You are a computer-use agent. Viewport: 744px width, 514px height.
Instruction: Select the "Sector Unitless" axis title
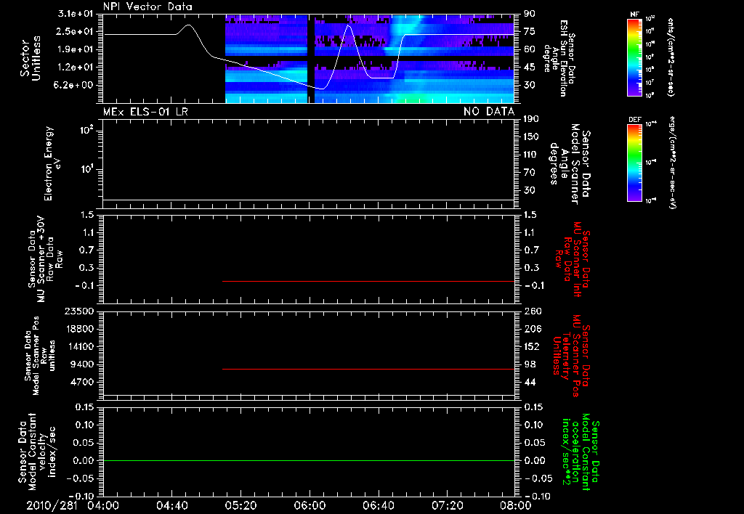[31, 58]
